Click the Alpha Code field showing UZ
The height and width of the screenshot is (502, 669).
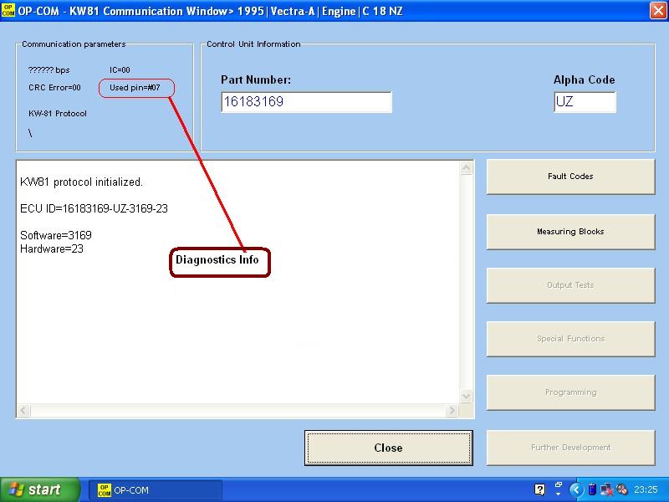[585, 102]
